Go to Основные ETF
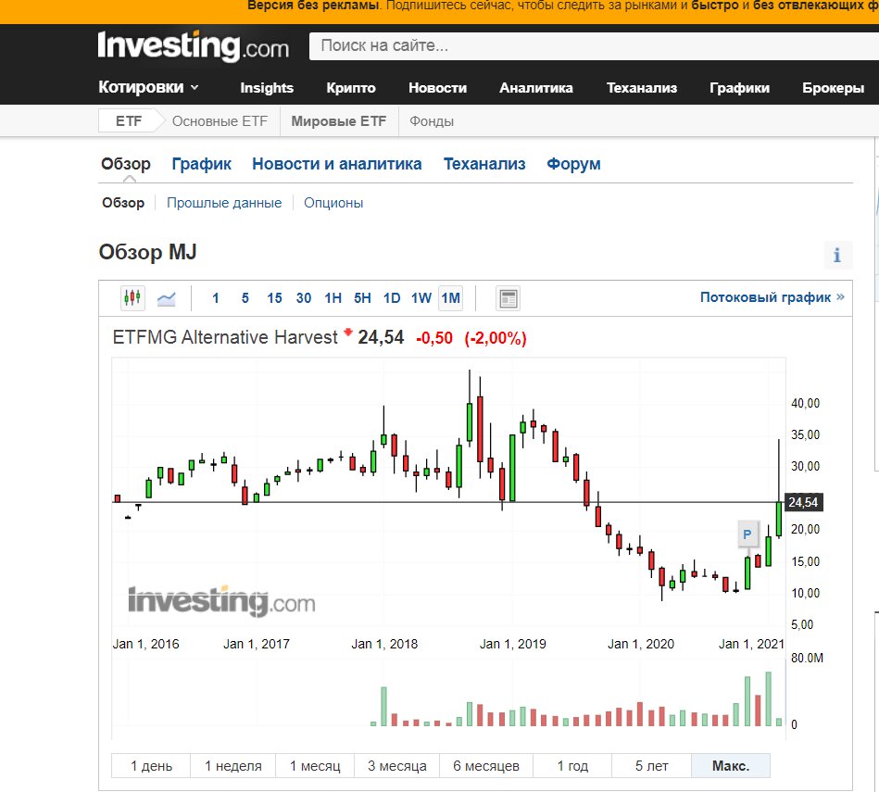Image resolution: width=879 pixels, height=792 pixels. pos(220,121)
